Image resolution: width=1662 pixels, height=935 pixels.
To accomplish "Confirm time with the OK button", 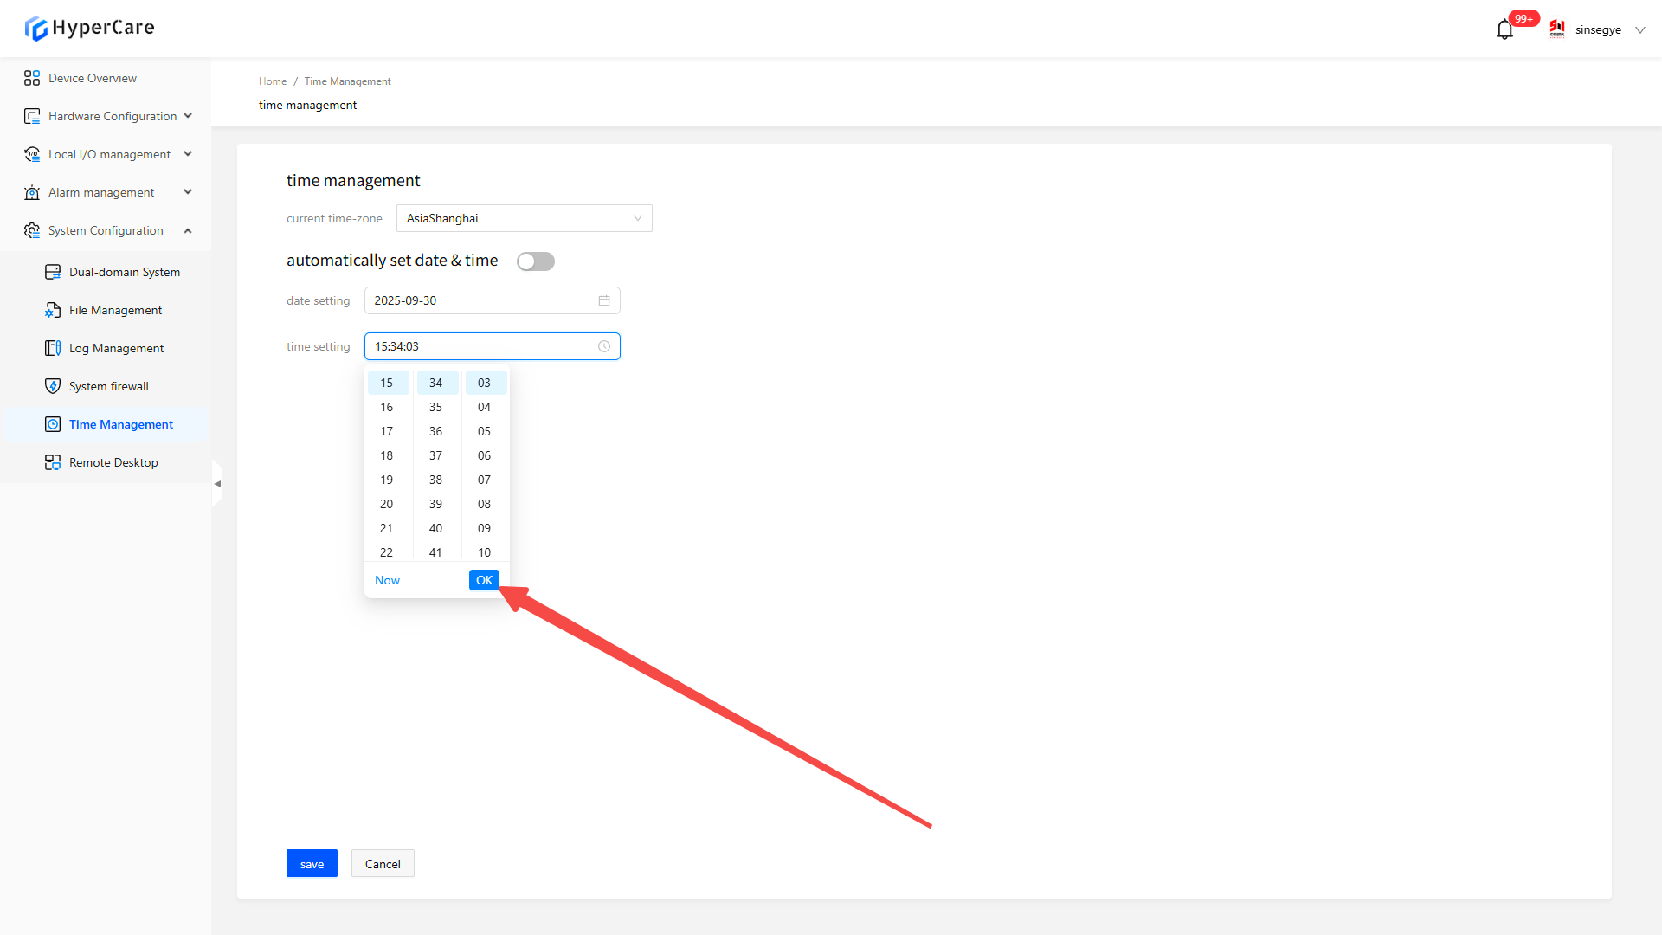I will (x=484, y=580).
